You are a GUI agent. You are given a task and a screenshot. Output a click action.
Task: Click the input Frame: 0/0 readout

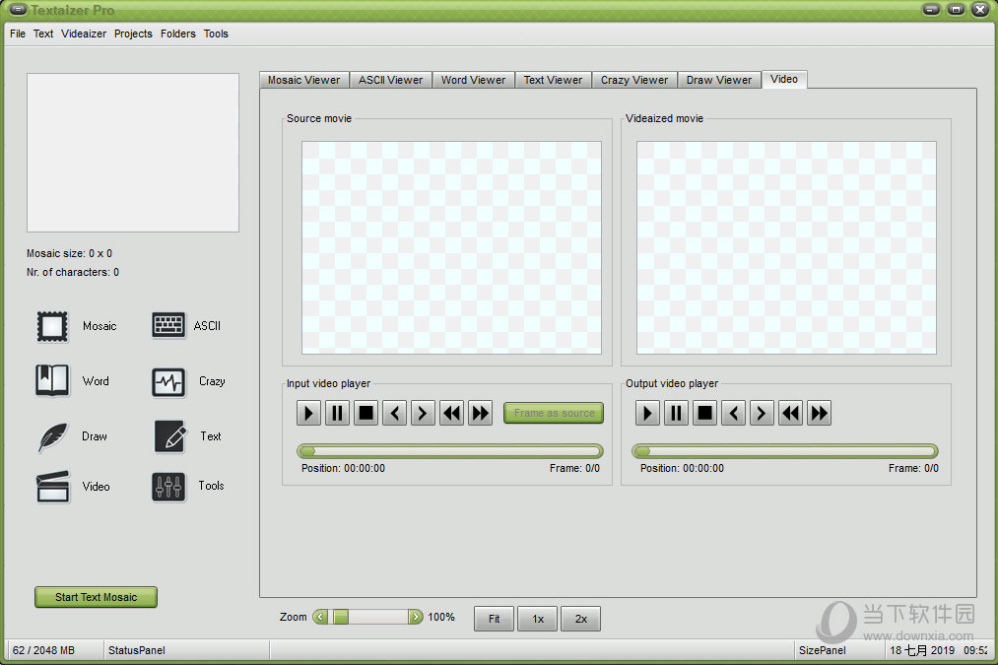click(574, 468)
